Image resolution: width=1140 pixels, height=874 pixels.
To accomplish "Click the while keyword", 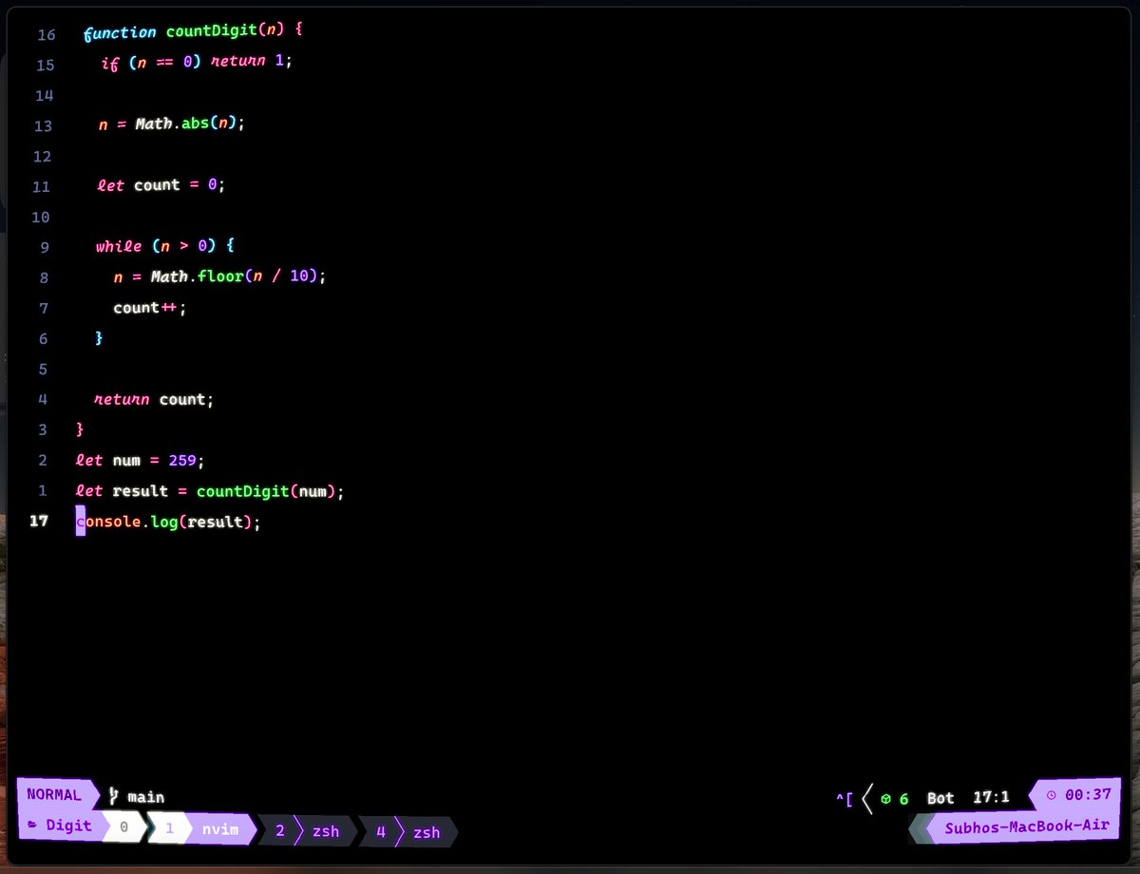I will (119, 246).
